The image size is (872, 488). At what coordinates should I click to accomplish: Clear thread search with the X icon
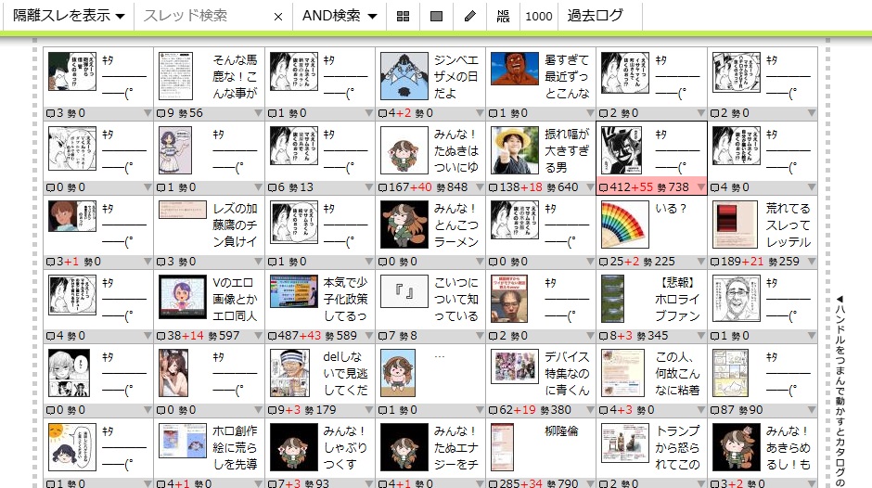pyautogui.click(x=278, y=17)
